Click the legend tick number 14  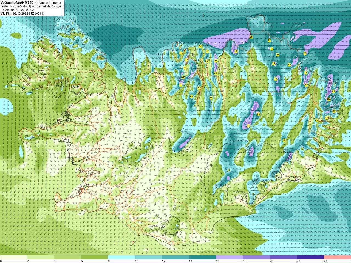(x=191, y=261)
